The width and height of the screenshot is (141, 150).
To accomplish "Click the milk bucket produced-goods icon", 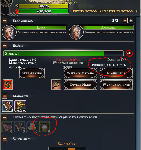I will (x=44, y=127).
